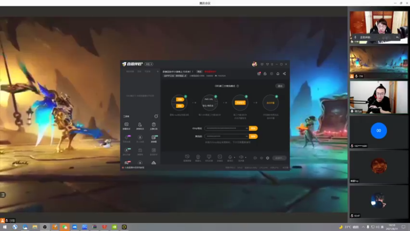This screenshot has width=410, height=231.
Task: Click the yellow text in the fourth step circle
Action: tap(271, 103)
